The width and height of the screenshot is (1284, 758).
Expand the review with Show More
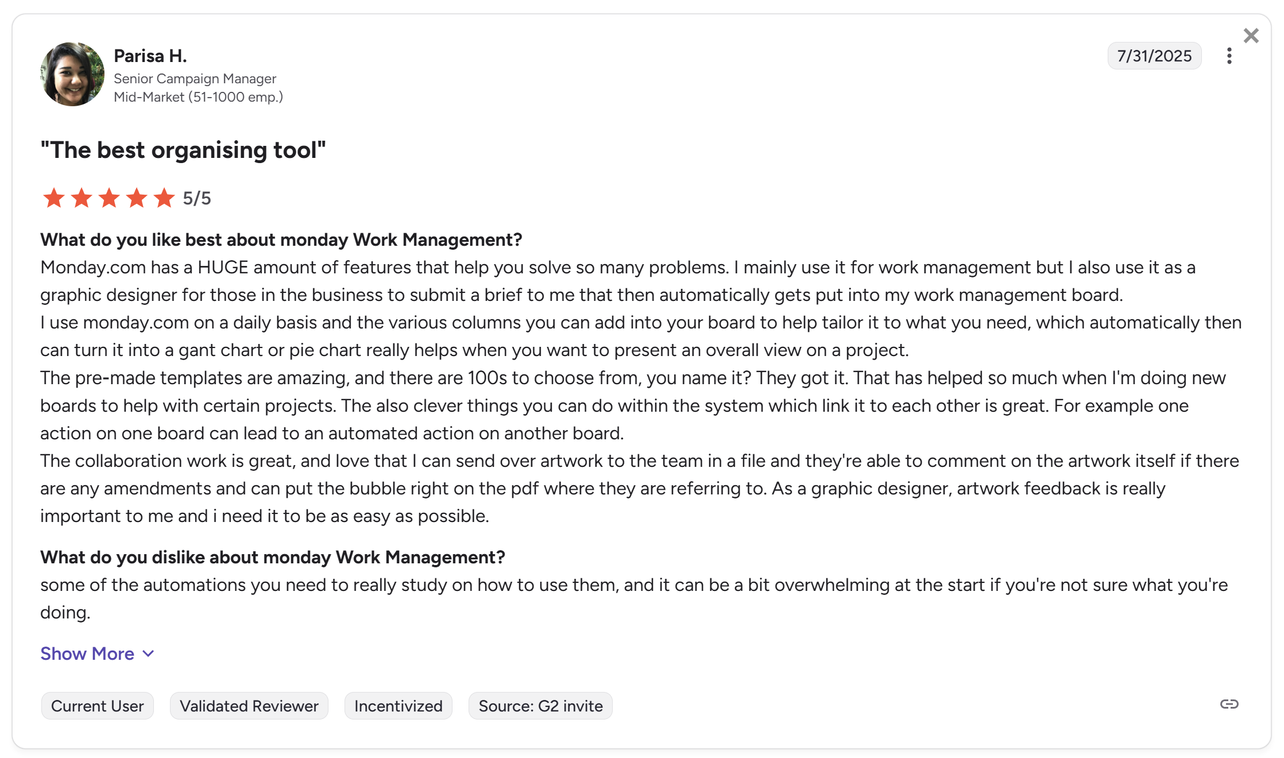87,653
